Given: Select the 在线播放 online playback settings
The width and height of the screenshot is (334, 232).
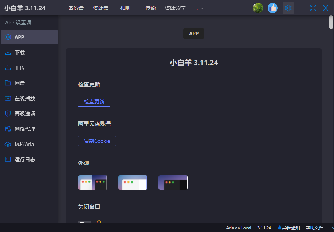Looking at the screenshot, I should point(29,98).
